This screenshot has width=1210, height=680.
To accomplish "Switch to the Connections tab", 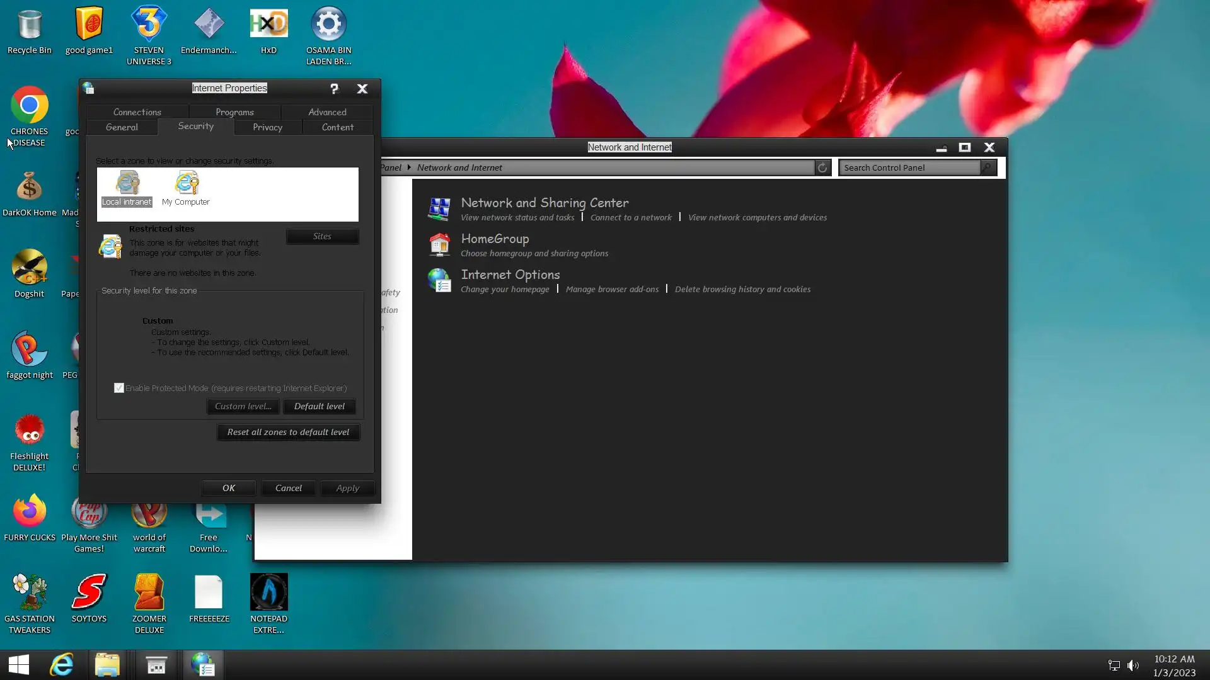I will pyautogui.click(x=137, y=112).
